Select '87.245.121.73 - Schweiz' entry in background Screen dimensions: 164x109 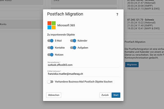pyautogui.click(x=141, y=20)
